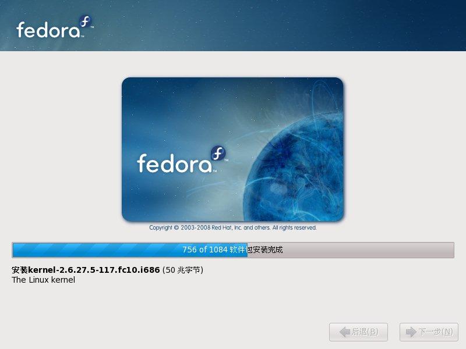Image resolution: width=466 pixels, height=349 pixels.
Task: Click the blue bubble icon on splash card
Action: (218, 153)
